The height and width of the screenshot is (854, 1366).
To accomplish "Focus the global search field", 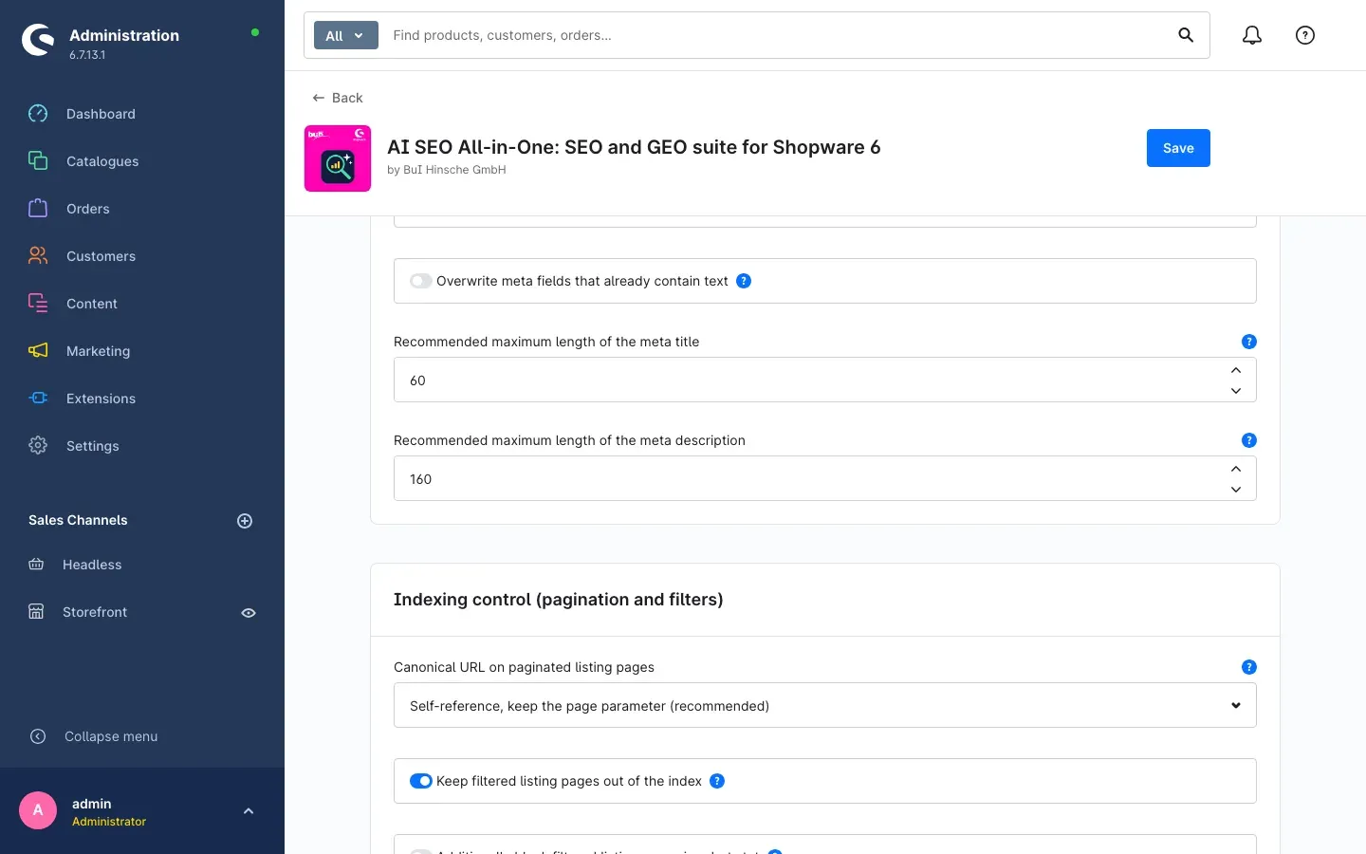I will click(x=778, y=35).
